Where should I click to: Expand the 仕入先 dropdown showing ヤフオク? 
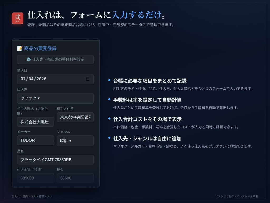tap(55, 98)
